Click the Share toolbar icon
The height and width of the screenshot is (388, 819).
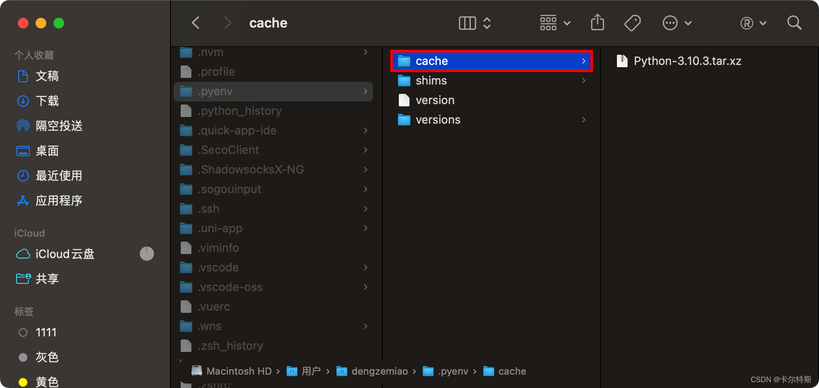[597, 23]
